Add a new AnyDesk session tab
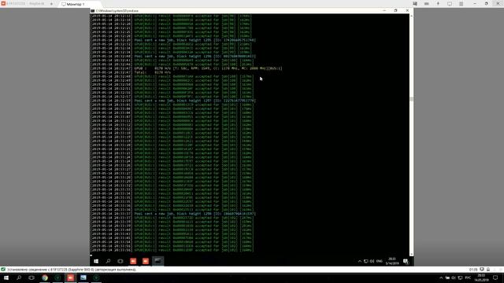The height and width of the screenshot is (283, 504). 51,4
